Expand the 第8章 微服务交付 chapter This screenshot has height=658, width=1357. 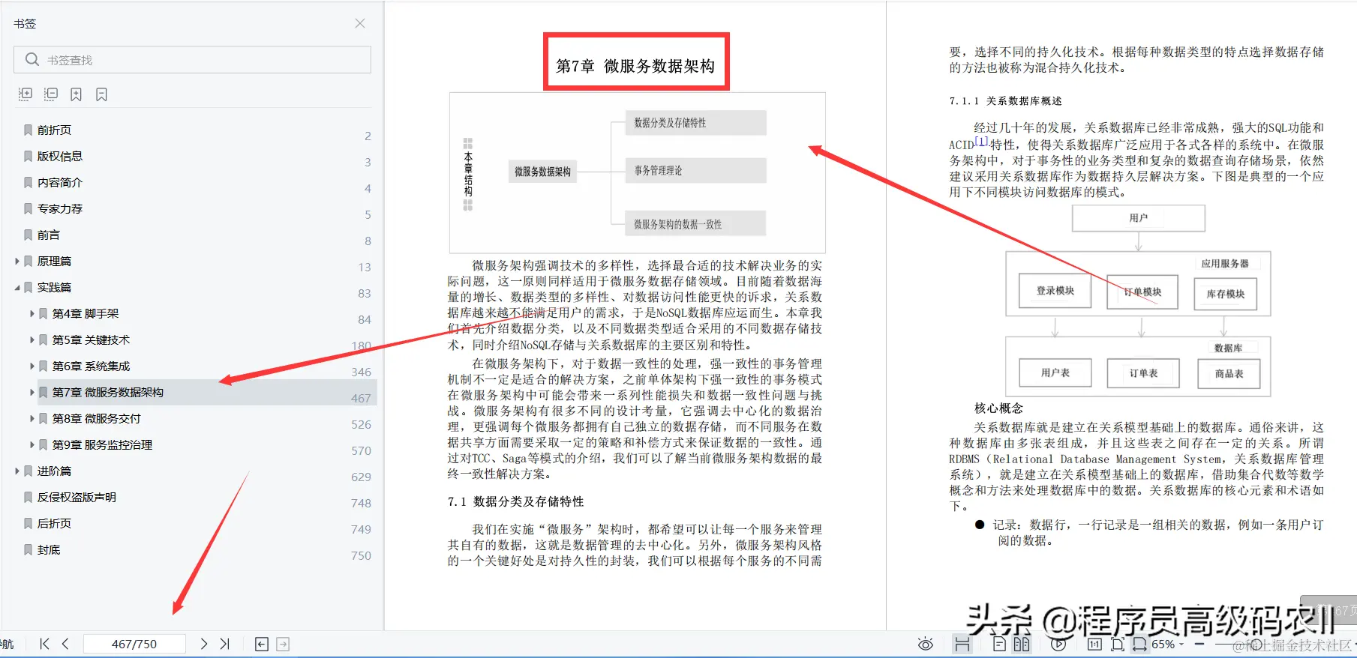32,418
